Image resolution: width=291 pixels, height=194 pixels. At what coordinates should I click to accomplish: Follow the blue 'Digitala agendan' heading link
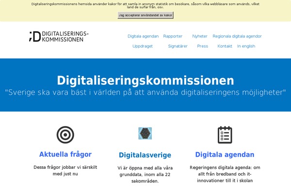225,155
